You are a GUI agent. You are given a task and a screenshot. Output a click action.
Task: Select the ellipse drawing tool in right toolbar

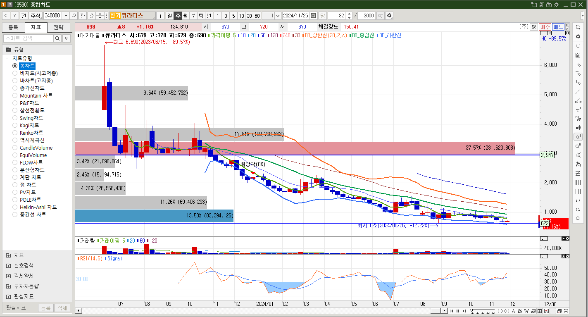pyautogui.click(x=578, y=46)
